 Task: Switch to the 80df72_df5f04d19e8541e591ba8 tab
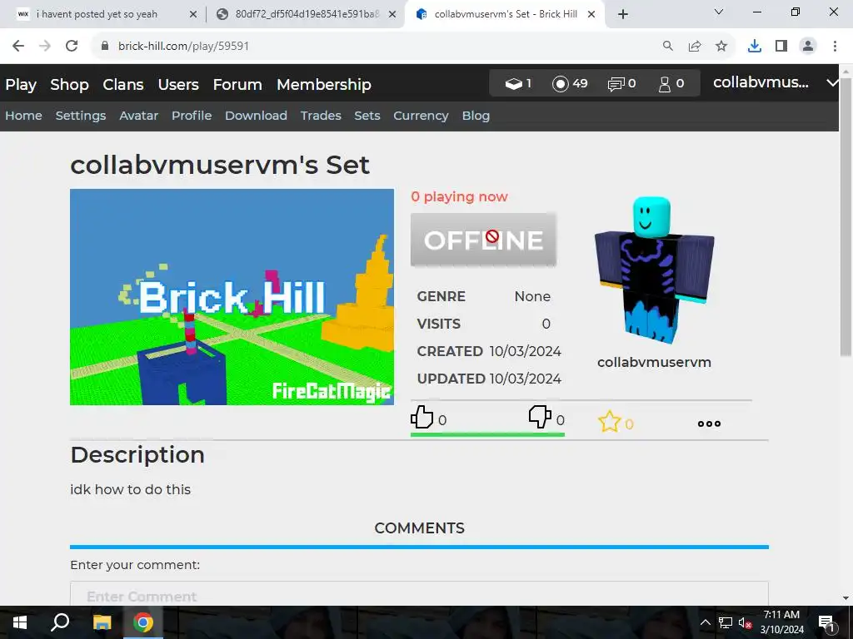(307, 14)
